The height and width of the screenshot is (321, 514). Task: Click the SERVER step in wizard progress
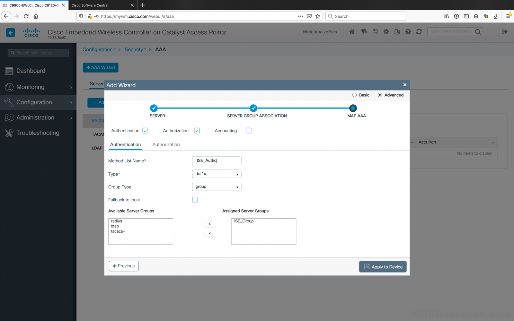tap(154, 108)
